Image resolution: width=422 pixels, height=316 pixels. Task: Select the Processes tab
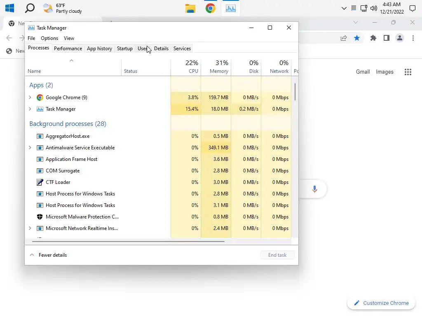click(x=38, y=48)
